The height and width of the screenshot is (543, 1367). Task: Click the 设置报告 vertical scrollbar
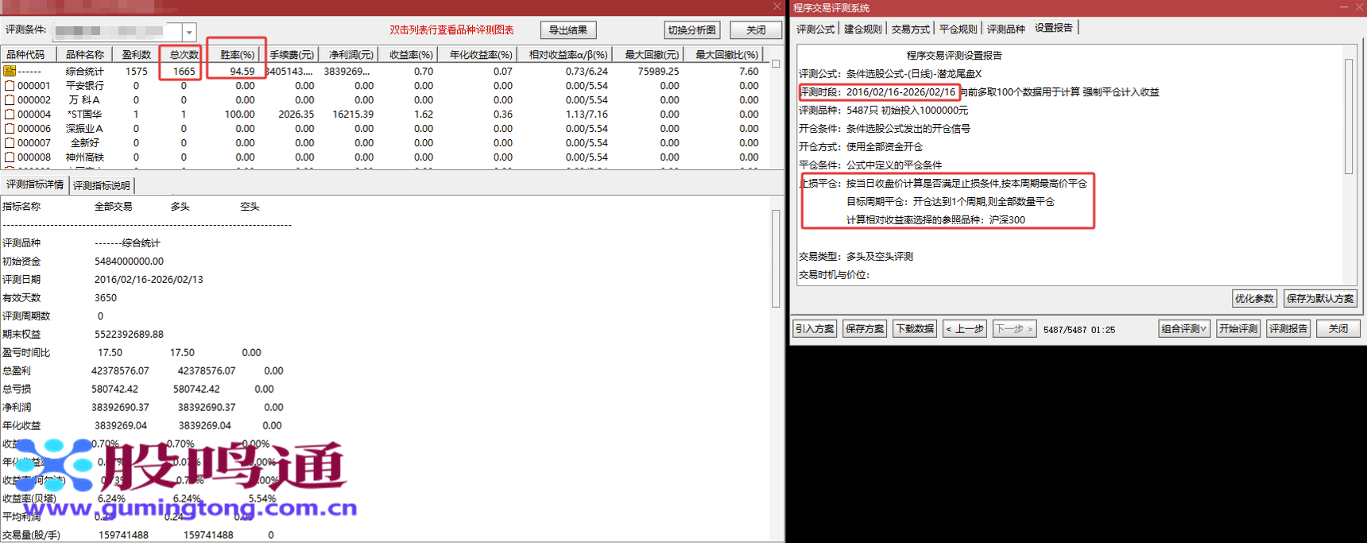coord(1349,116)
